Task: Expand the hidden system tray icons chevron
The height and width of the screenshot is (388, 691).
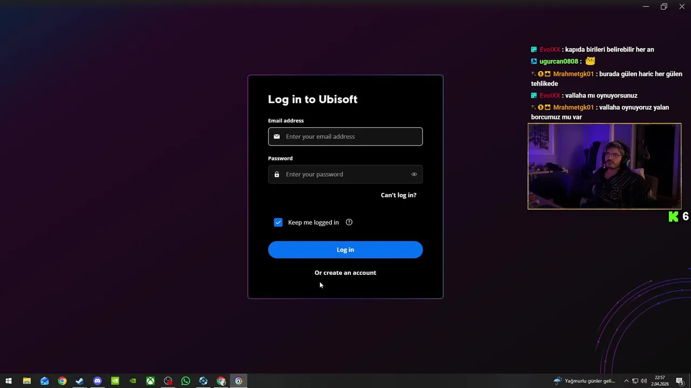Action: (626, 381)
